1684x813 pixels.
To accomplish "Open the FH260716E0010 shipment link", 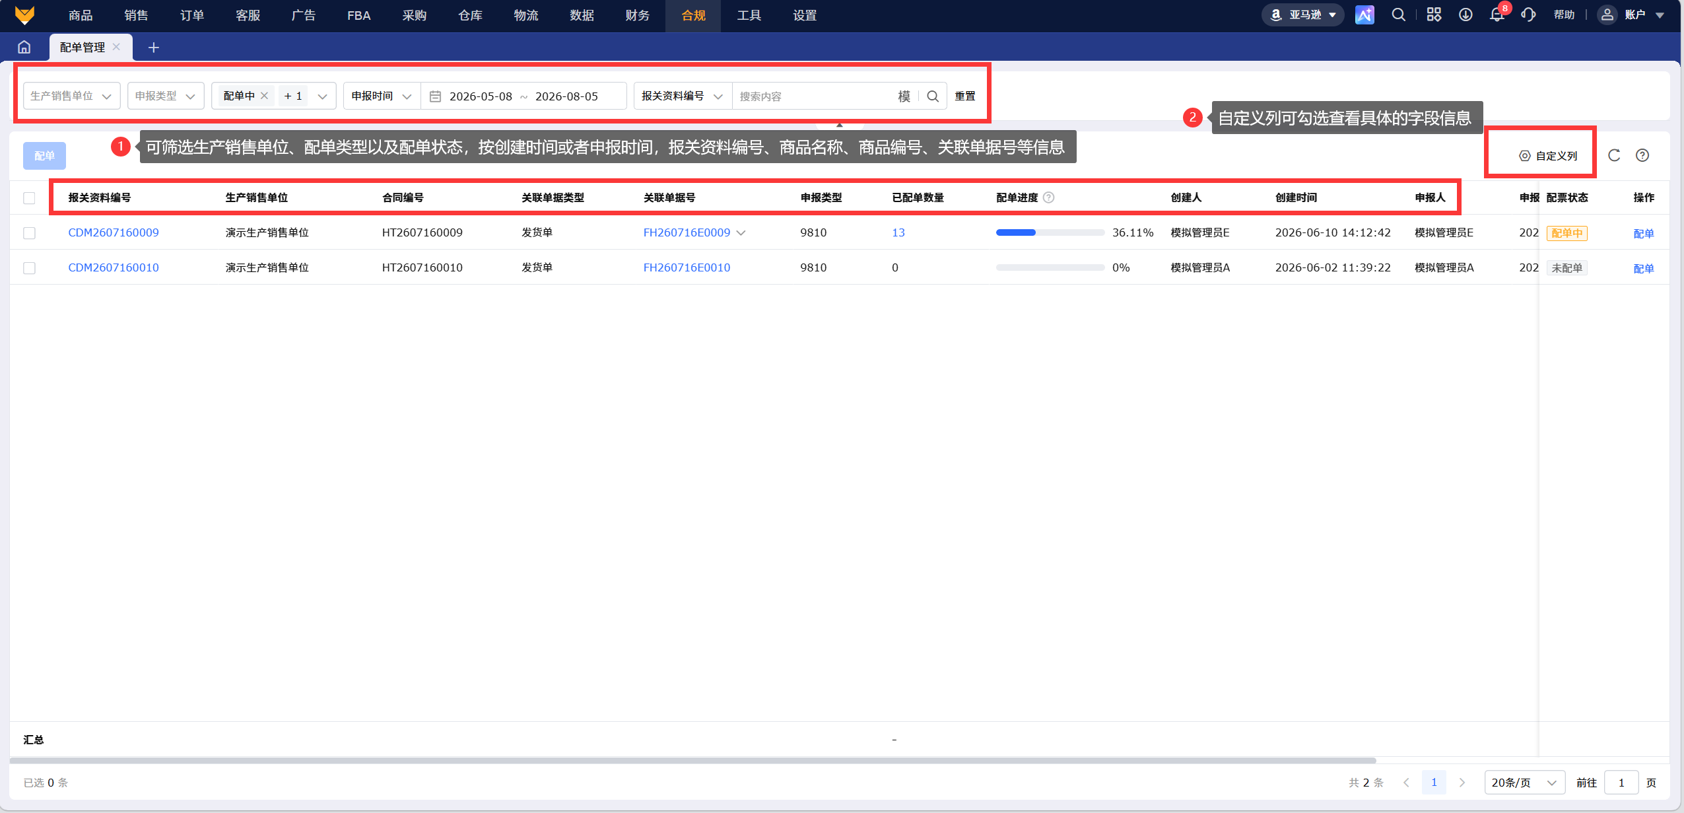I will click(x=687, y=267).
